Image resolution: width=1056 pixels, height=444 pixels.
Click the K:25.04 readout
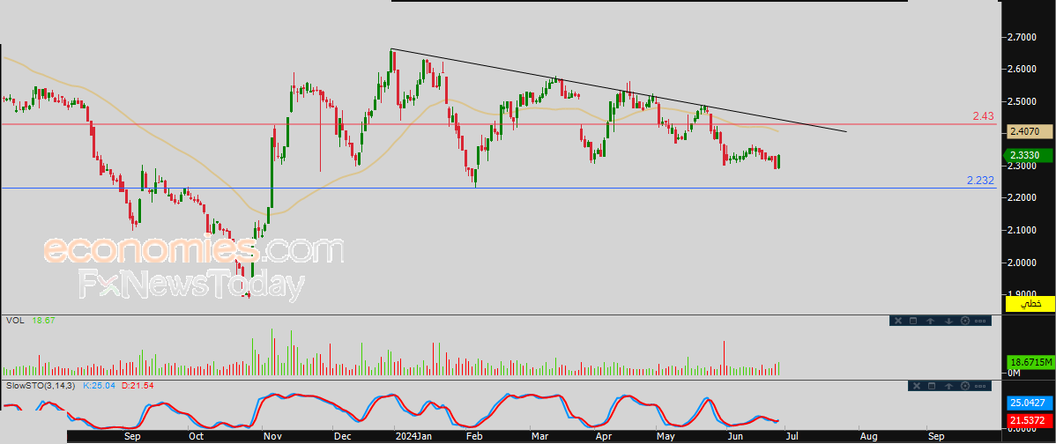tap(100, 386)
